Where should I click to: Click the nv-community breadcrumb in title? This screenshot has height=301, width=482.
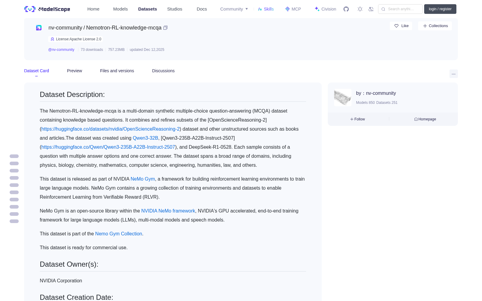pyautogui.click(x=65, y=28)
